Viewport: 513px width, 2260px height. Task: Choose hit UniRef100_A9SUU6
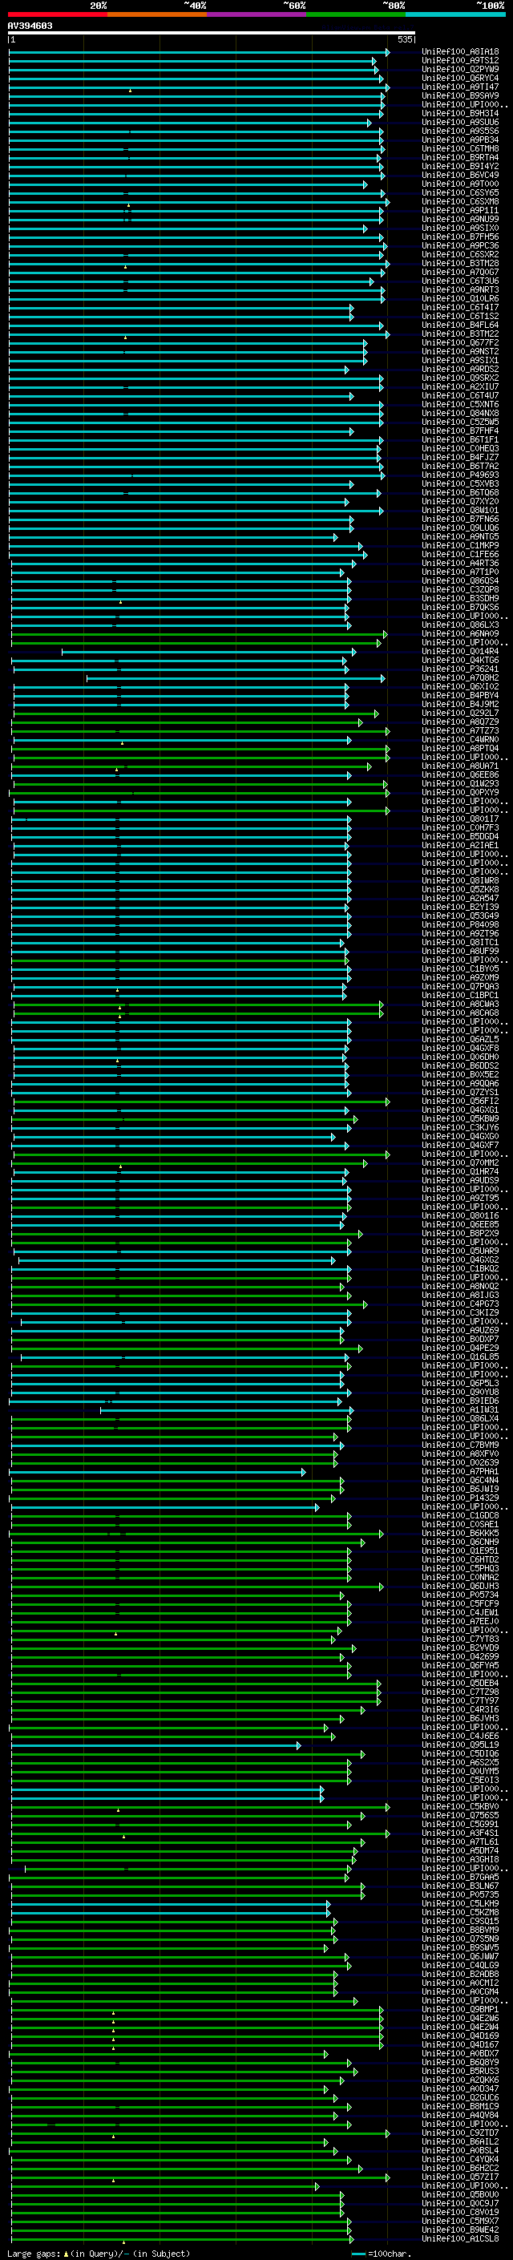(x=460, y=122)
